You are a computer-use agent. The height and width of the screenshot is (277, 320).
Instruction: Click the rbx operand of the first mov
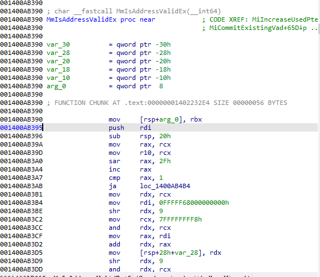coord(196,120)
